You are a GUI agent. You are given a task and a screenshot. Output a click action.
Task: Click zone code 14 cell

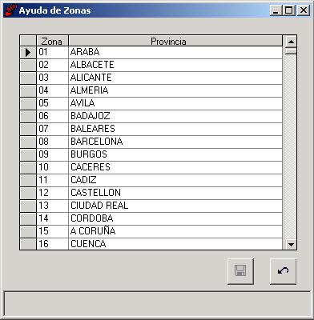(x=52, y=218)
